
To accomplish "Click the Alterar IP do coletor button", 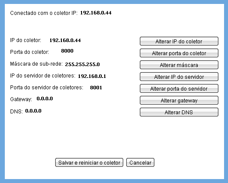I will [x=179, y=41].
